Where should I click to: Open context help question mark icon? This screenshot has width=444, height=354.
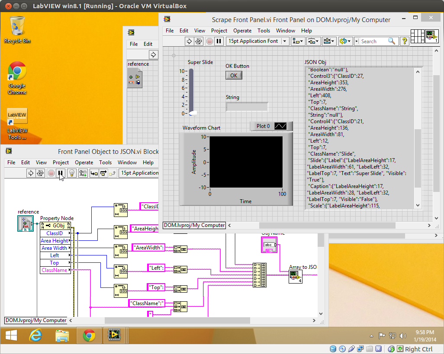point(405,41)
